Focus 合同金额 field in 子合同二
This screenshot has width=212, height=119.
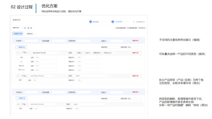tap(59, 92)
